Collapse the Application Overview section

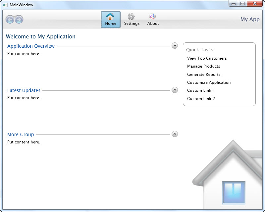[x=175, y=46]
